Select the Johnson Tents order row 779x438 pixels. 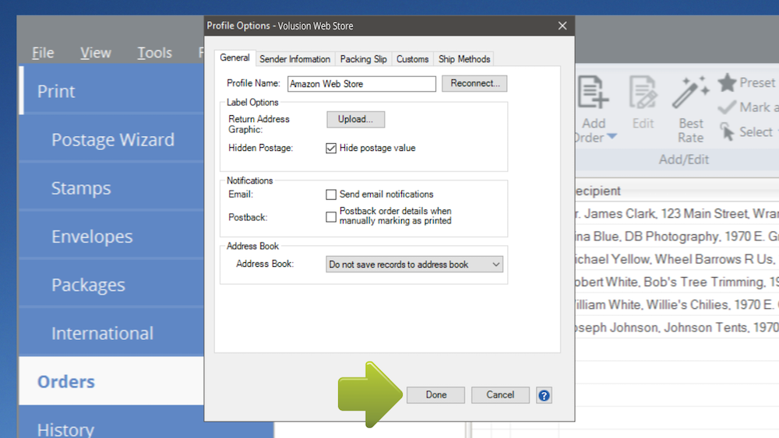677,328
